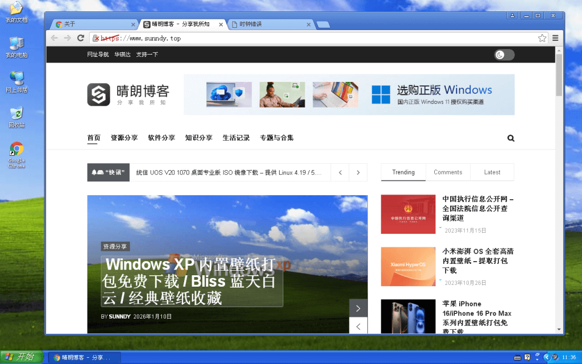Click the scrollbar down arrow
Image resolution: width=582 pixels, height=364 pixels.
(559, 329)
